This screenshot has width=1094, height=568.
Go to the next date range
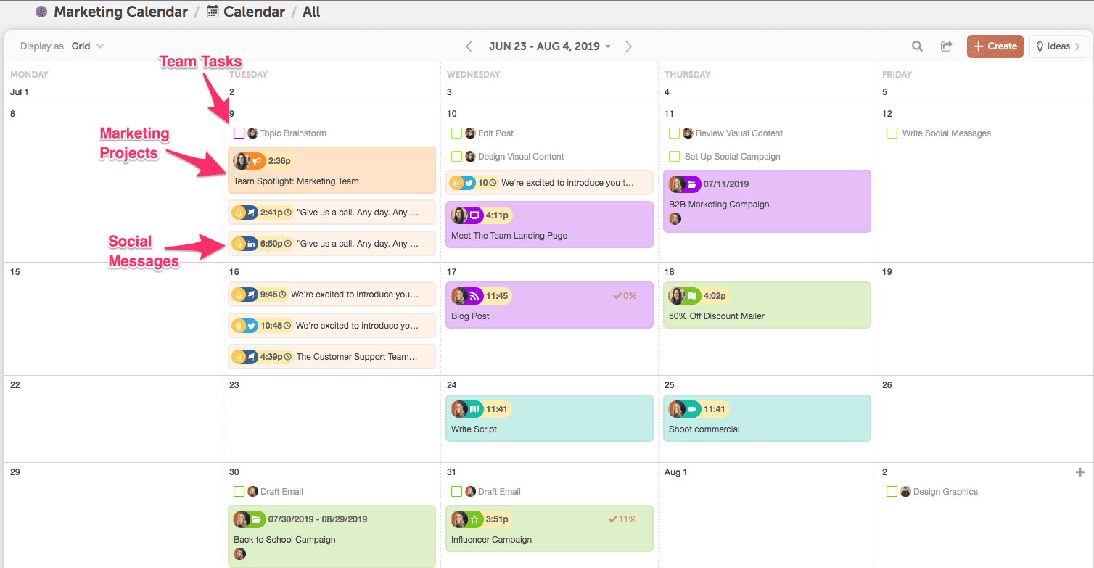coord(629,46)
